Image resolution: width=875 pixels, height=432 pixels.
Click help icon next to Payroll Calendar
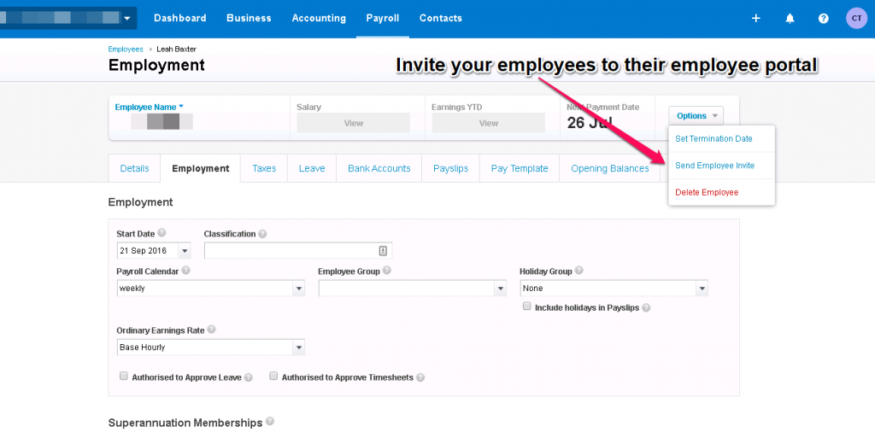tap(185, 271)
